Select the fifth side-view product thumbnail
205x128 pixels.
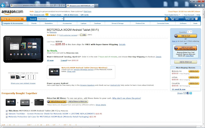pos(33,77)
